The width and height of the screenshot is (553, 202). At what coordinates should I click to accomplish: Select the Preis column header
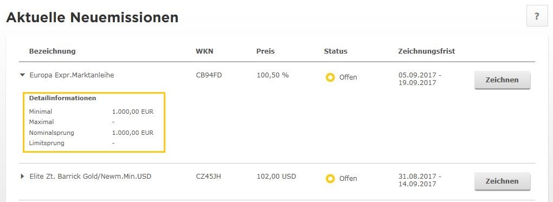(266, 51)
